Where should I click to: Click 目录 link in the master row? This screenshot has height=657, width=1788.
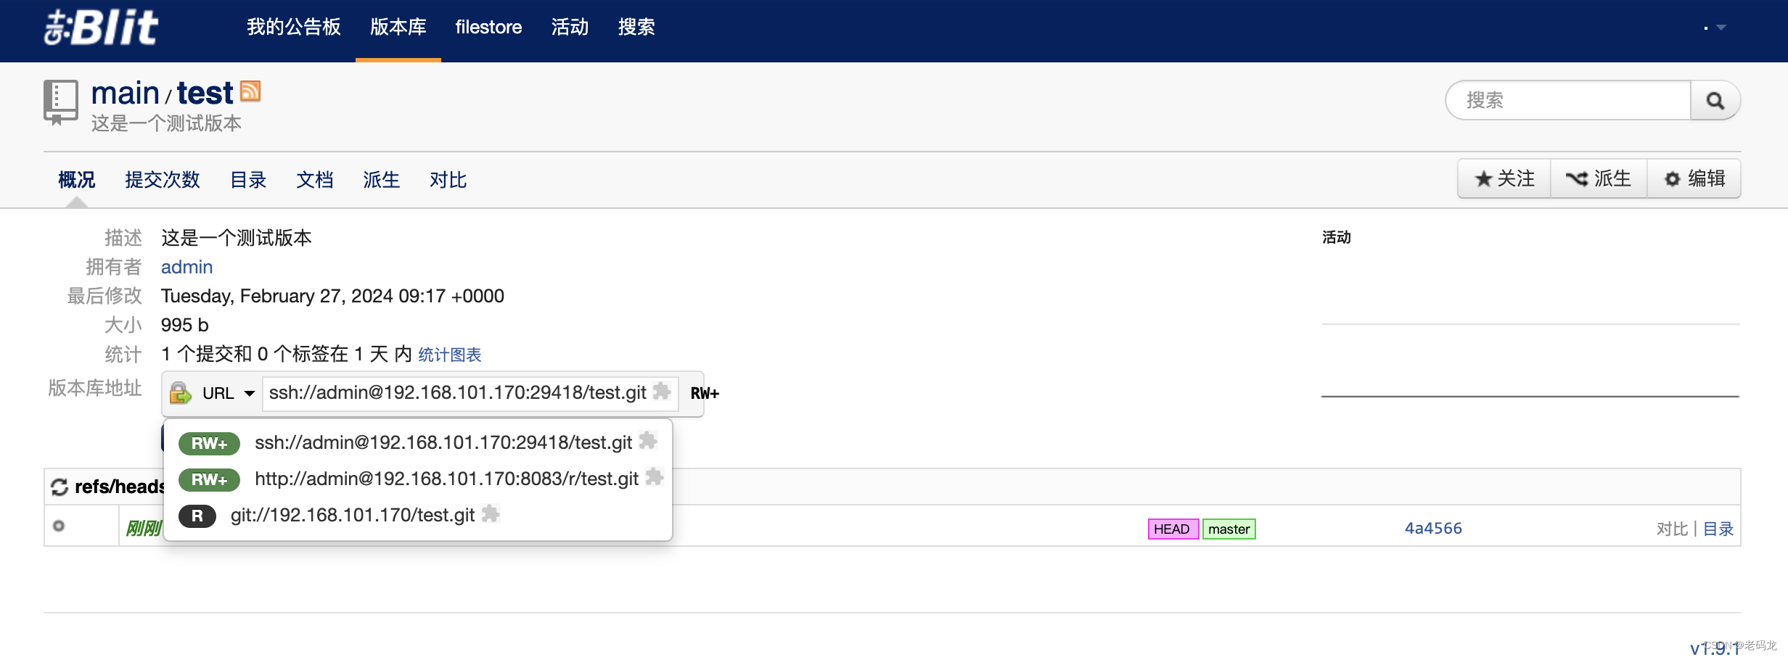click(x=1718, y=529)
